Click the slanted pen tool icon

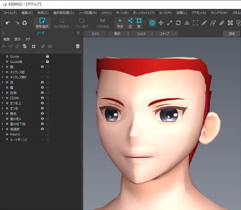tap(221, 23)
